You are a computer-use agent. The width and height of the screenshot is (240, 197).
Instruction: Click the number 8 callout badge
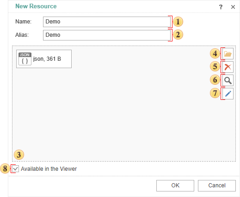click(5, 168)
